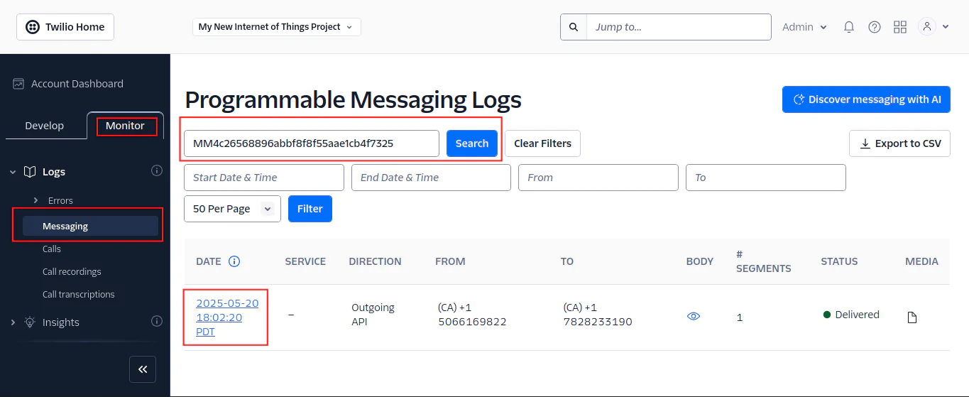
Task: Open Call transcriptions logs
Action: pyautogui.click(x=78, y=295)
